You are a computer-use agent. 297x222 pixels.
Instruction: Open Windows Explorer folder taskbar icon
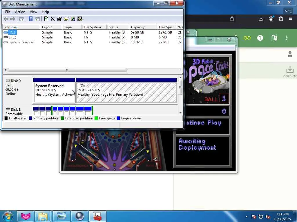pyautogui.click(x=43, y=216)
